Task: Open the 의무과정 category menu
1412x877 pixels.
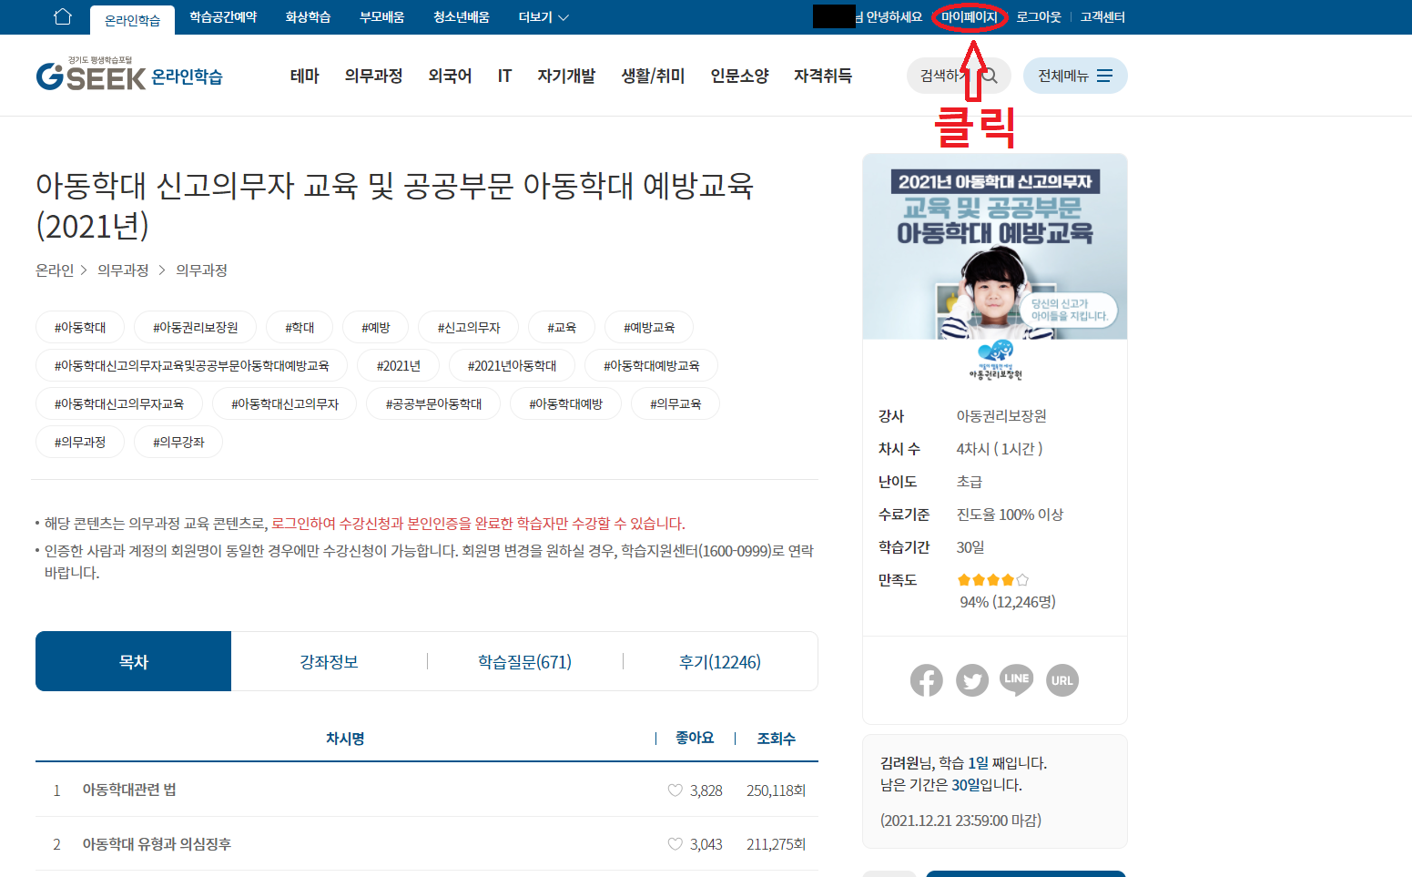Action: click(x=373, y=76)
